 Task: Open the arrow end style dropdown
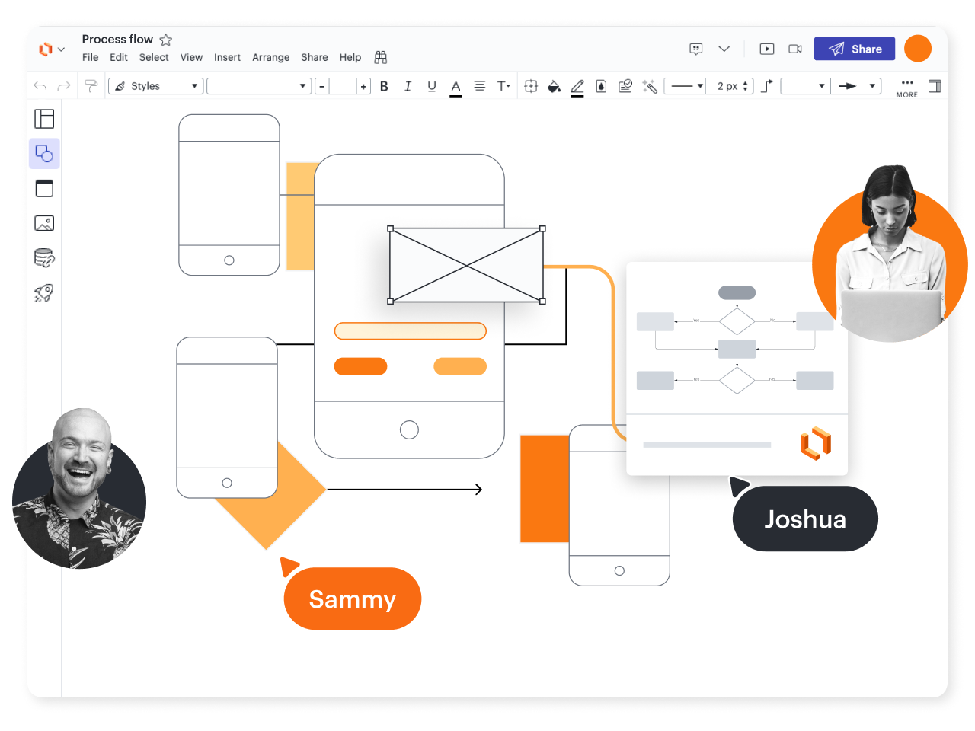855,86
